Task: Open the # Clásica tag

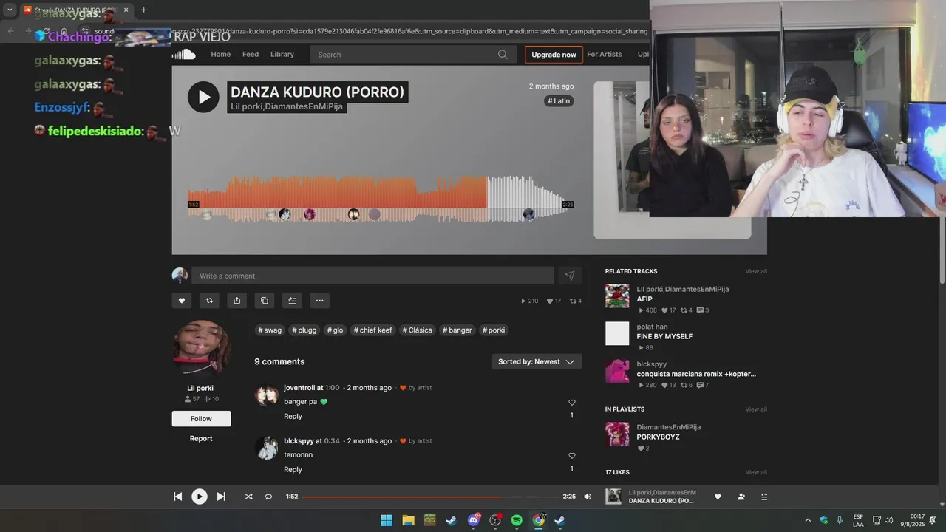Action: [x=418, y=330]
